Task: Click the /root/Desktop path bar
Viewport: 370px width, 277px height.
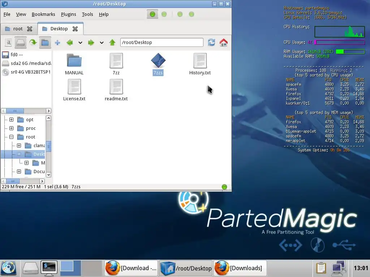Action: tap(162, 43)
